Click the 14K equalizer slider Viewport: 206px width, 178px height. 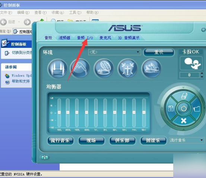134,113
